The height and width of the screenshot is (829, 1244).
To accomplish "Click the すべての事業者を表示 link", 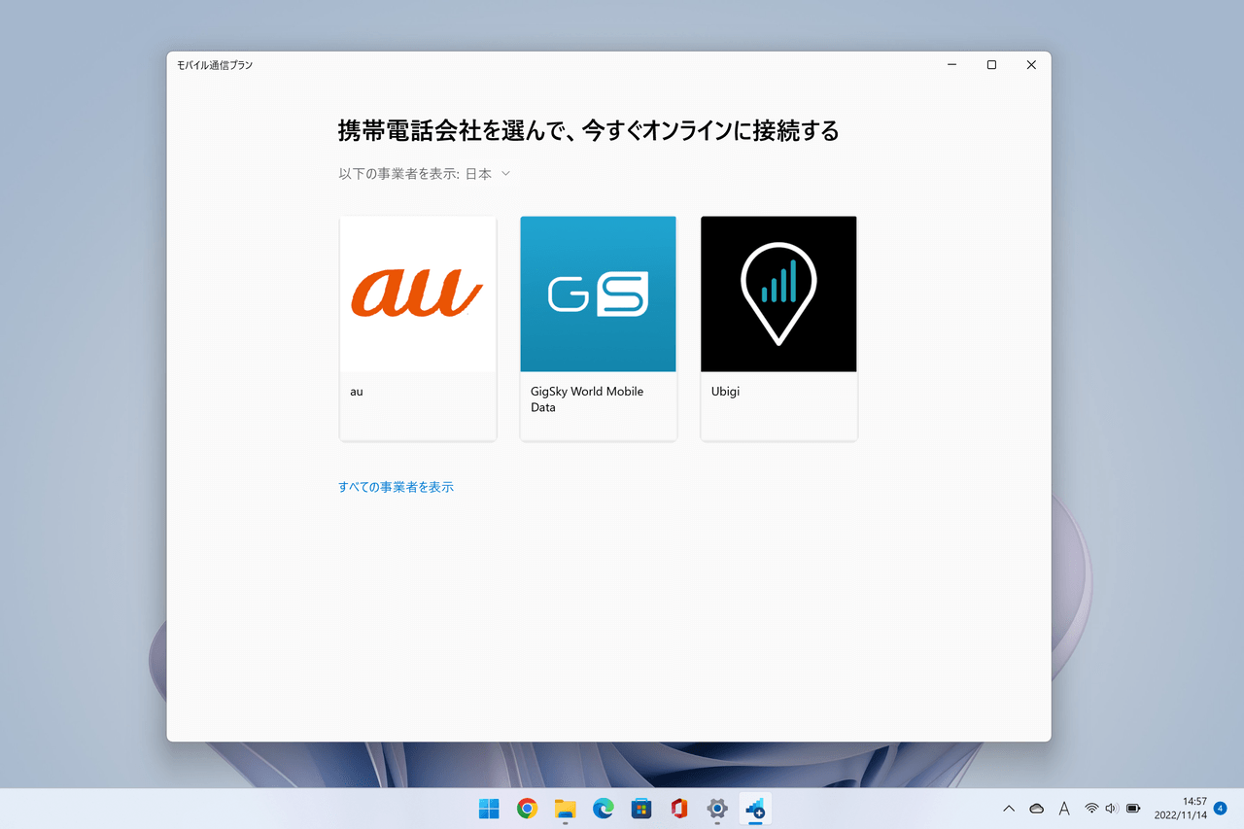I will coord(396,487).
